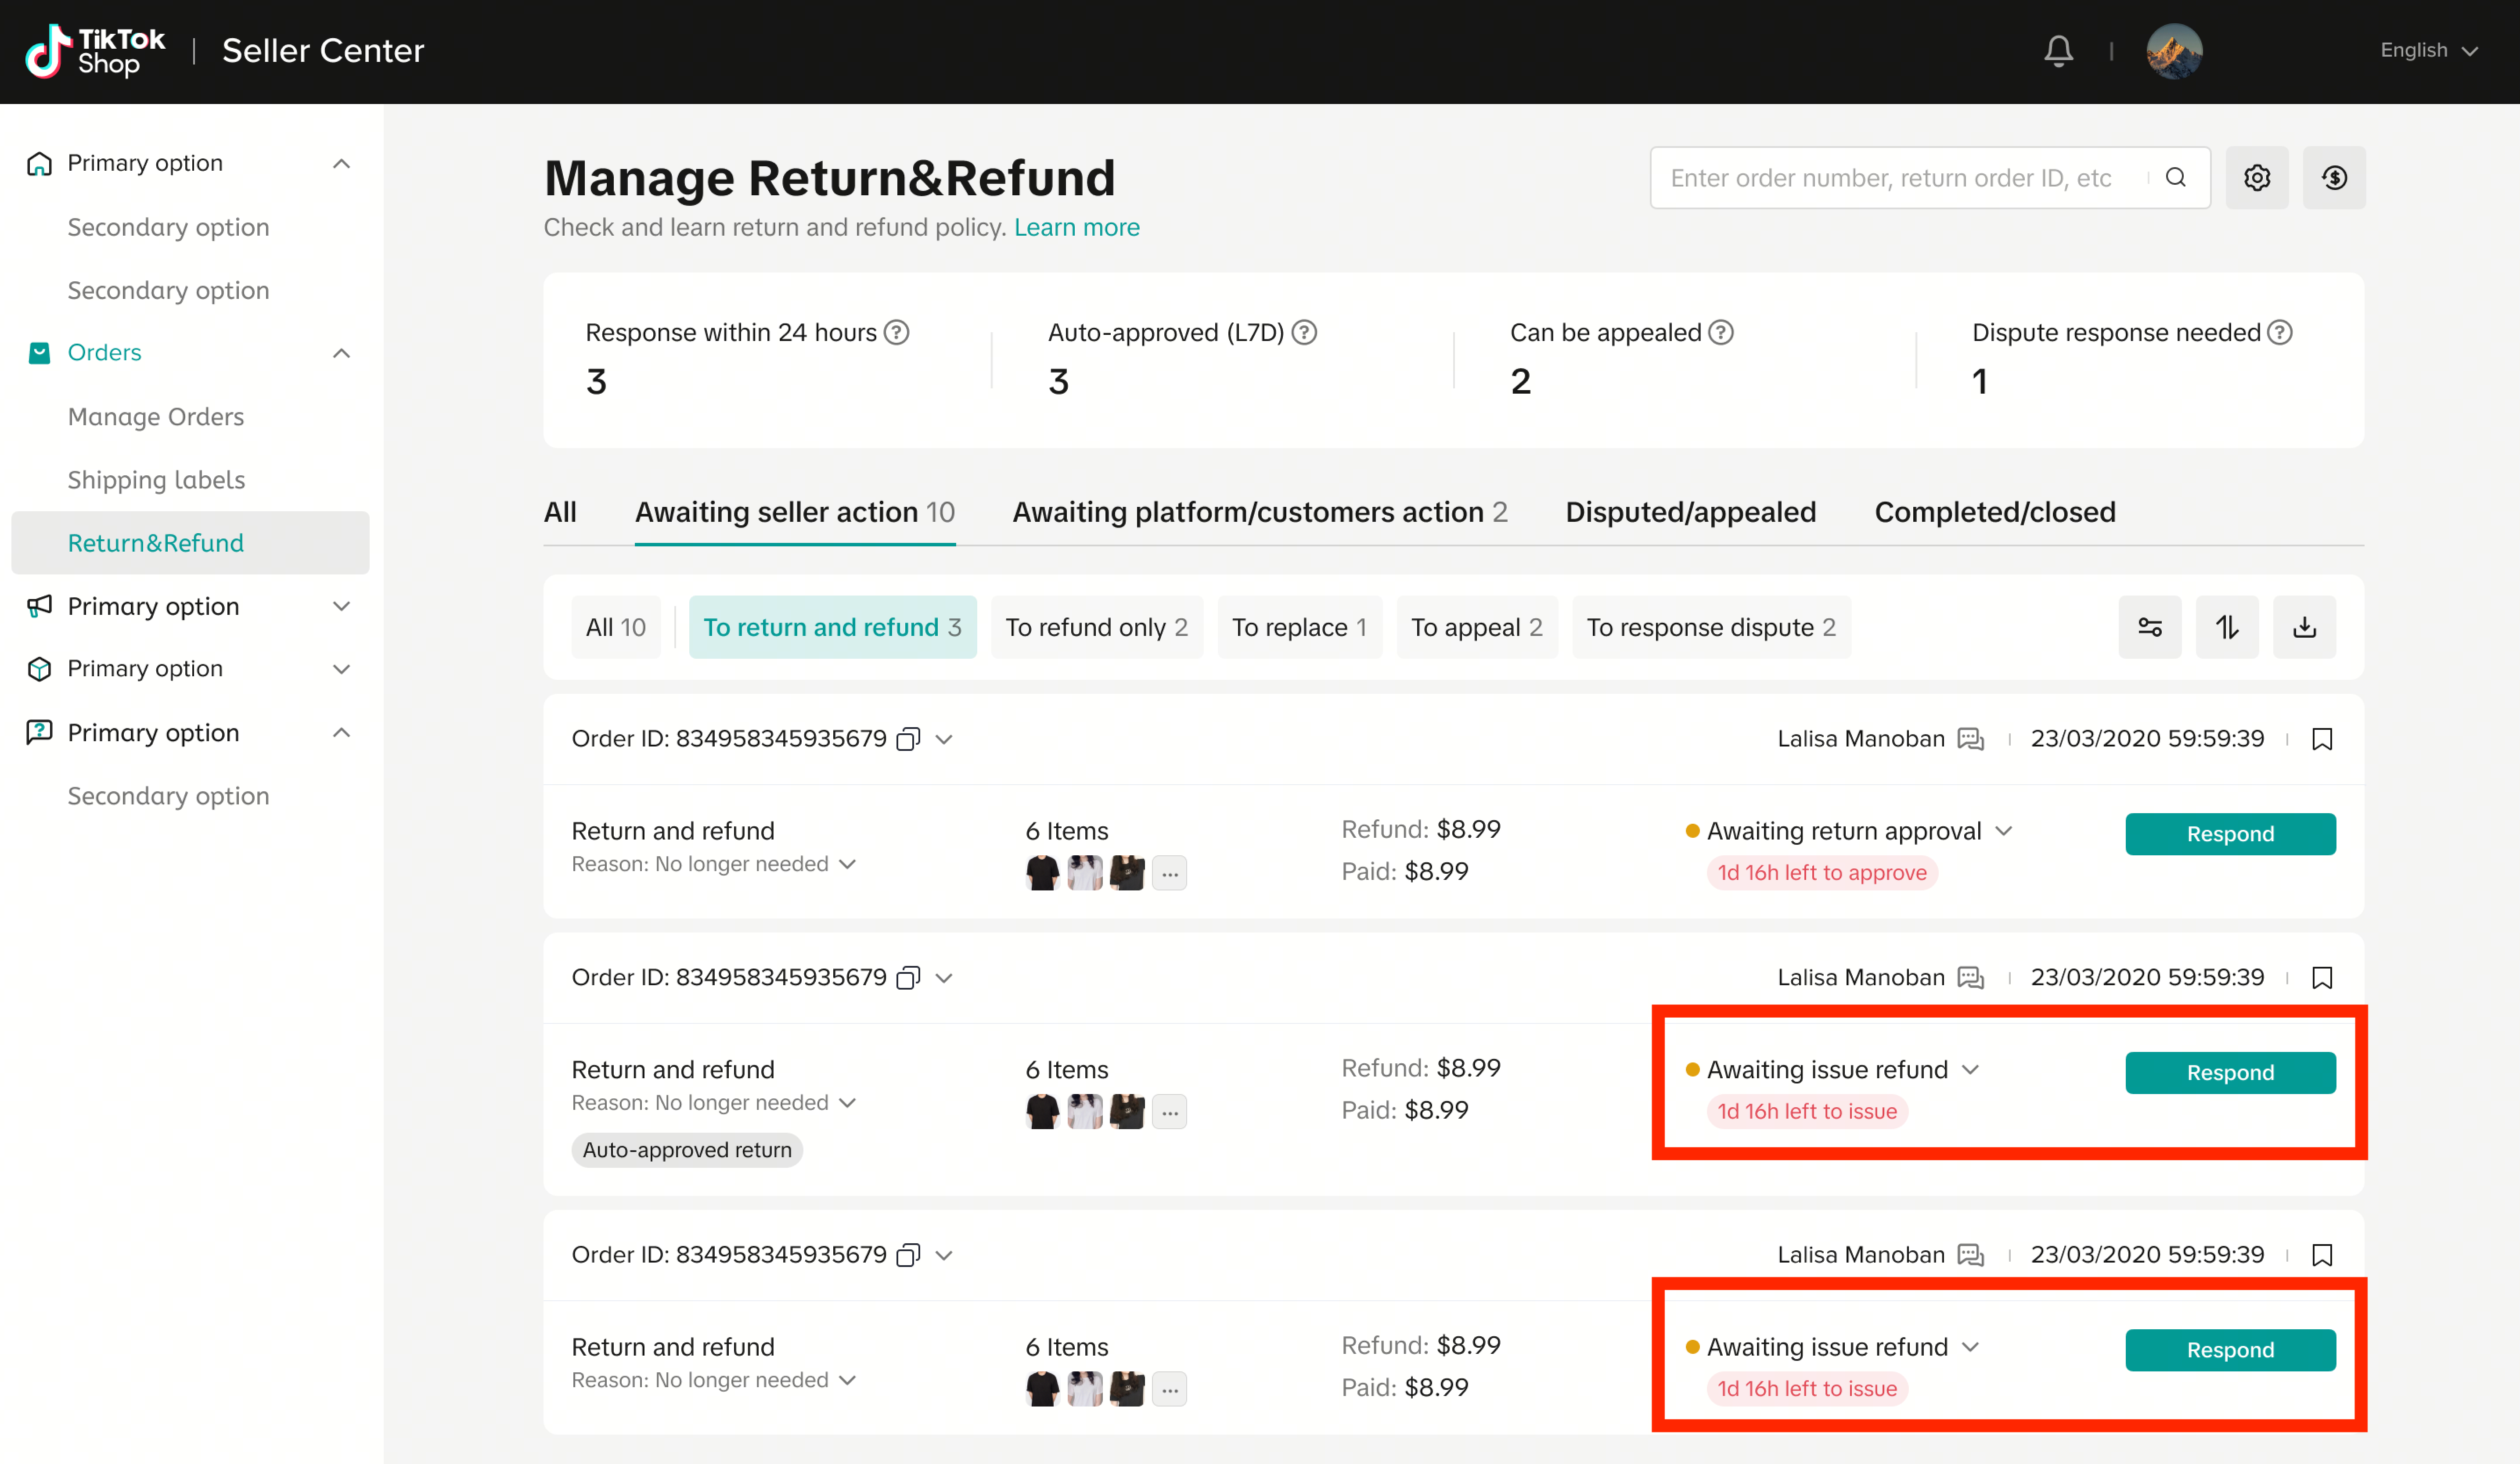The width and height of the screenshot is (2520, 1464).
Task: Open the English language dropdown
Action: pos(2428,50)
